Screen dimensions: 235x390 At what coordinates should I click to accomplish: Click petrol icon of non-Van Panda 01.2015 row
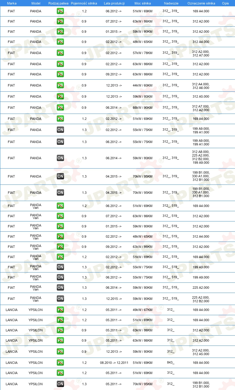pos(60,32)
